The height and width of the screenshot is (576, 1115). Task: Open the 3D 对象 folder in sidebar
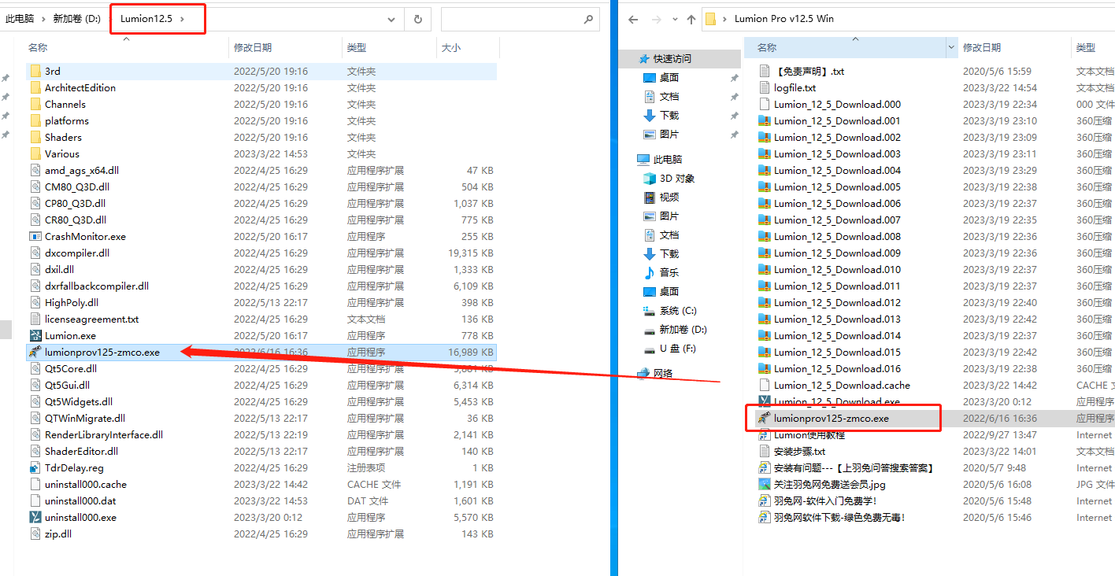676,179
